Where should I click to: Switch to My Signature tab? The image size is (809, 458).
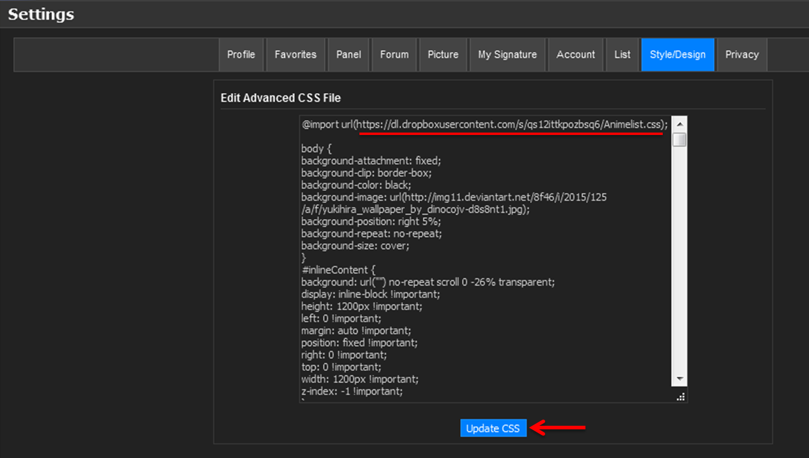point(507,54)
